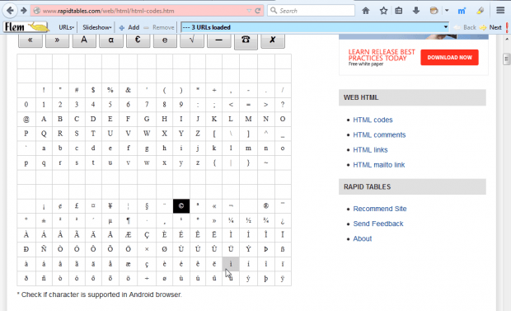Open the downloads arrow icon
The height and width of the screenshot is (311, 511).
coord(416,11)
